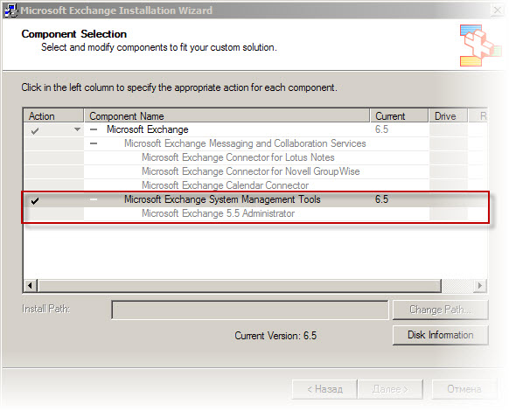The image size is (509, 411).
Task: Select Messaging and Collaboration Services row
Action: (255, 143)
